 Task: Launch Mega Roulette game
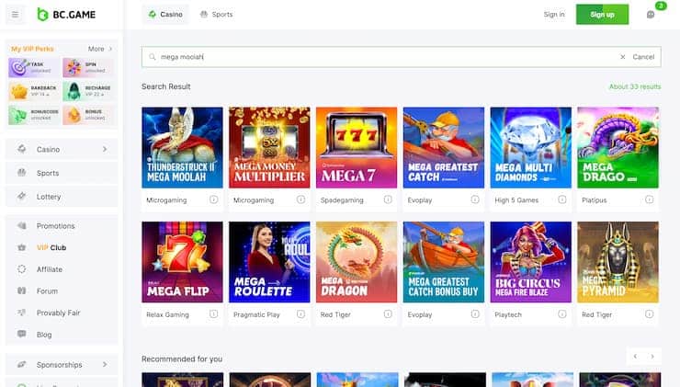[x=269, y=262]
